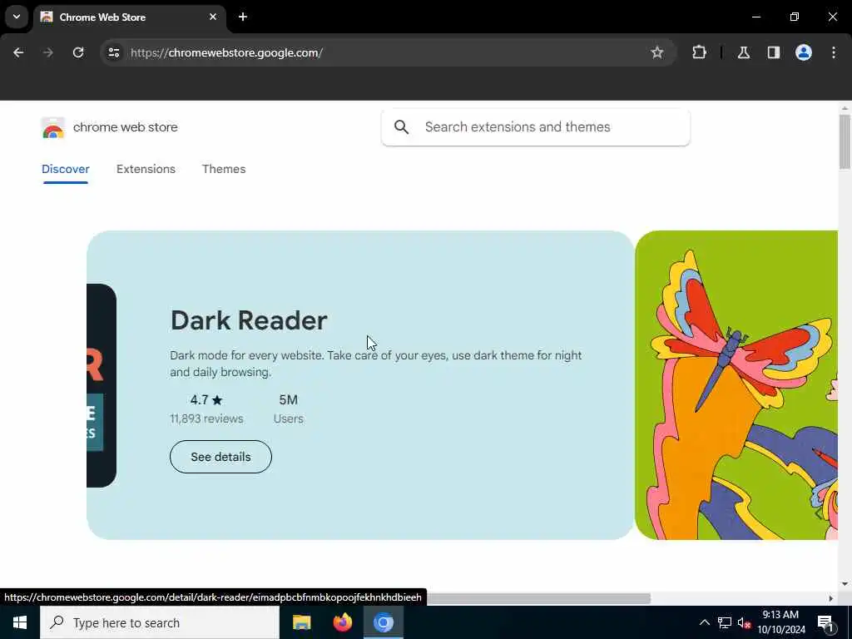The width and height of the screenshot is (852, 639).
Task: Click the search magnifier icon
Action: [x=402, y=127]
